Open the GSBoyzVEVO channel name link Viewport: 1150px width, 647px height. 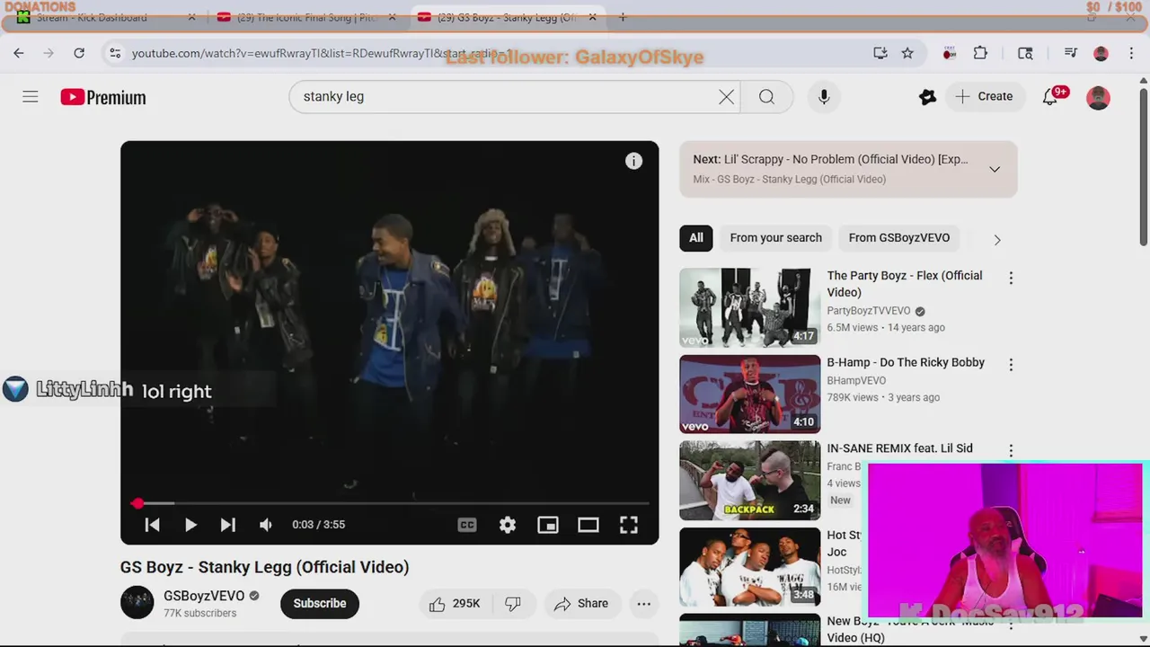(x=204, y=596)
